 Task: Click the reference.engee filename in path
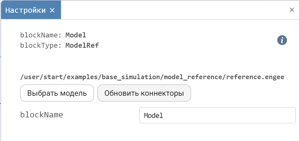click(x=256, y=77)
